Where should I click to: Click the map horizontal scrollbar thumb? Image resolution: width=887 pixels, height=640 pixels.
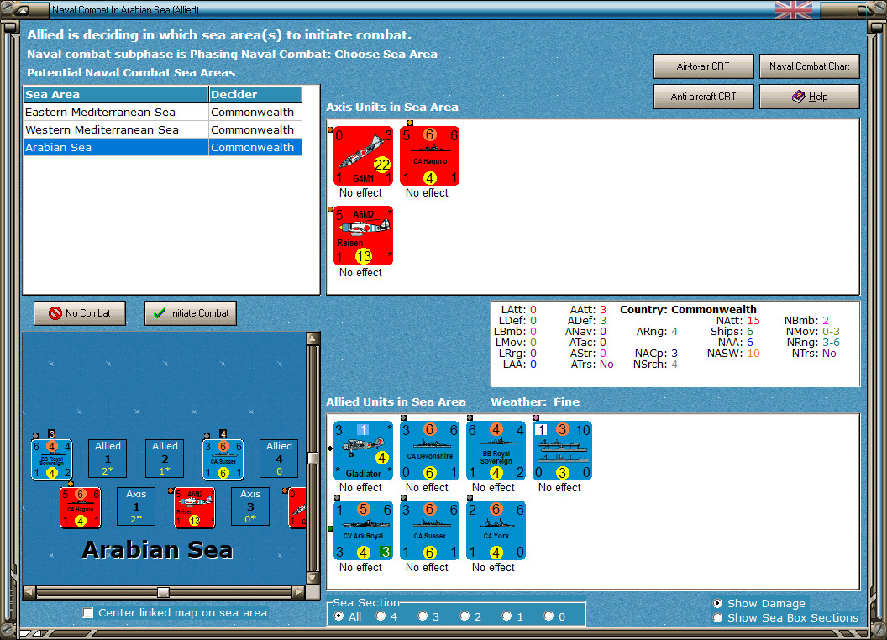pos(163,592)
